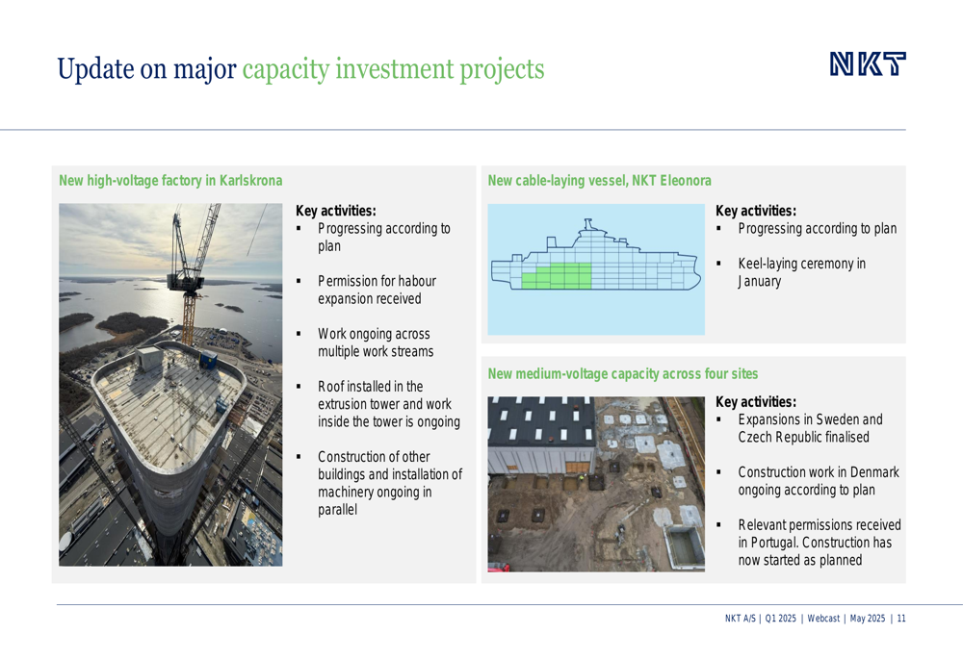963x659 pixels.
Task: Click footer text 'May 2025'
Action: [868, 619]
